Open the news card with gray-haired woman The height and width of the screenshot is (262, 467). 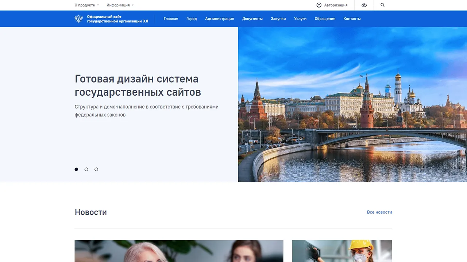click(x=179, y=251)
